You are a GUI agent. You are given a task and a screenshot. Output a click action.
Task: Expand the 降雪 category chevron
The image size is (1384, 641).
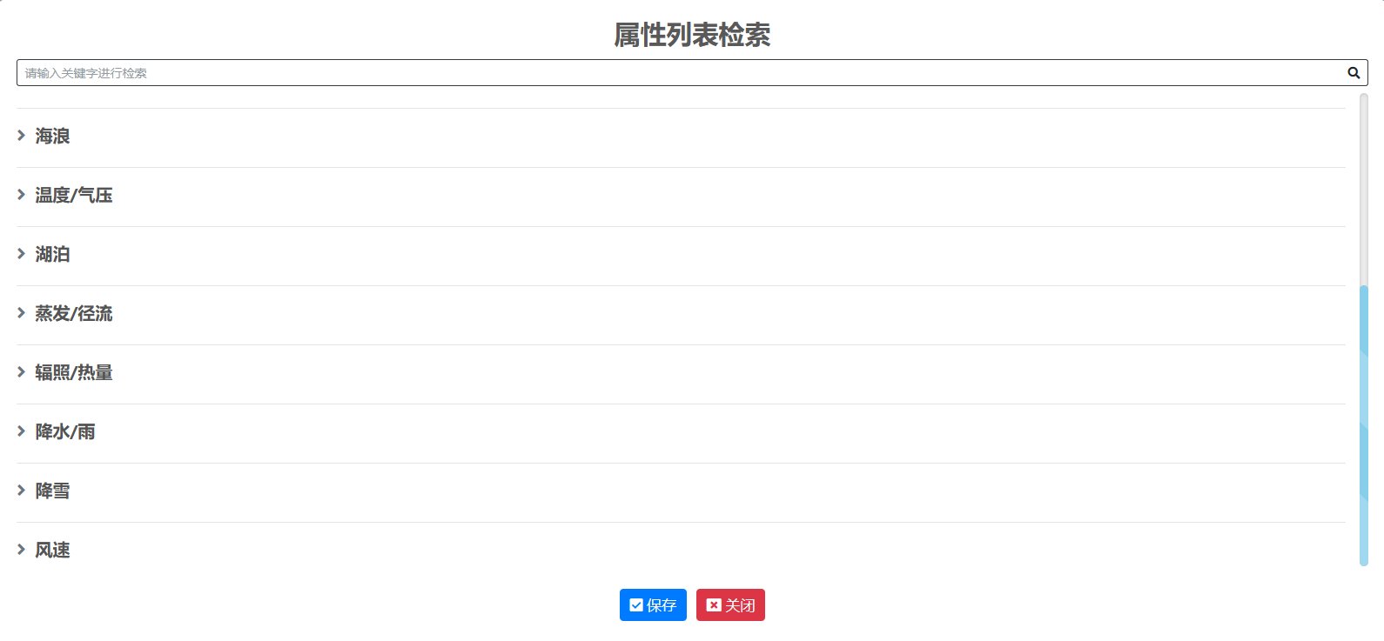tap(21, 491)
